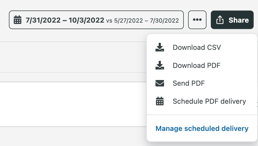
Task: Select Download CSV from the menu
Action: click(197, 47)
